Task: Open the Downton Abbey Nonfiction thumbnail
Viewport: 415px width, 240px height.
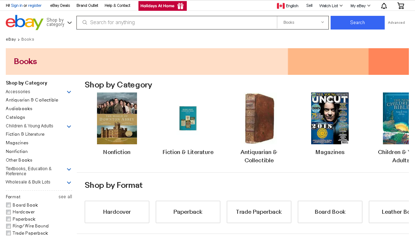Action: [x=117, y=118]
